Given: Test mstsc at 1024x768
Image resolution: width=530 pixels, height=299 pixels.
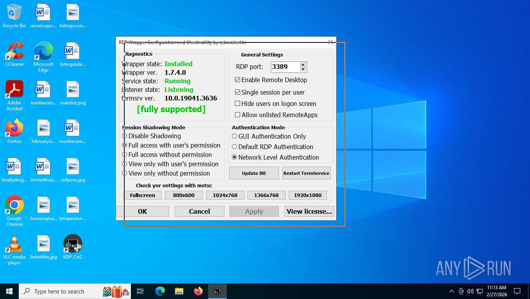Looking at the screenshot, I should 225,195.
